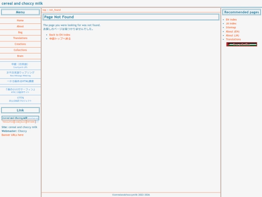
Task: Visit the Neo Nihongo Webring link
Action: [20, 74]
